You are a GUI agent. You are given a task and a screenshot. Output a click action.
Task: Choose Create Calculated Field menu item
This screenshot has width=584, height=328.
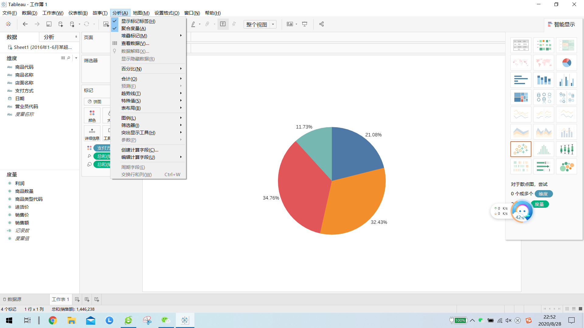[x=149, y=150]
